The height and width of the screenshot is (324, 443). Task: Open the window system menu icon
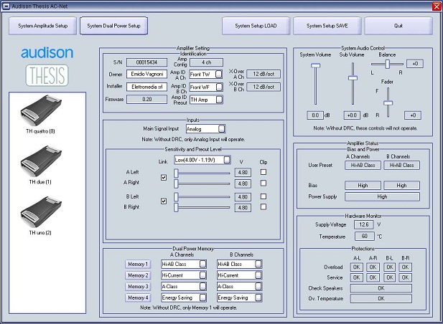(6, 6)
